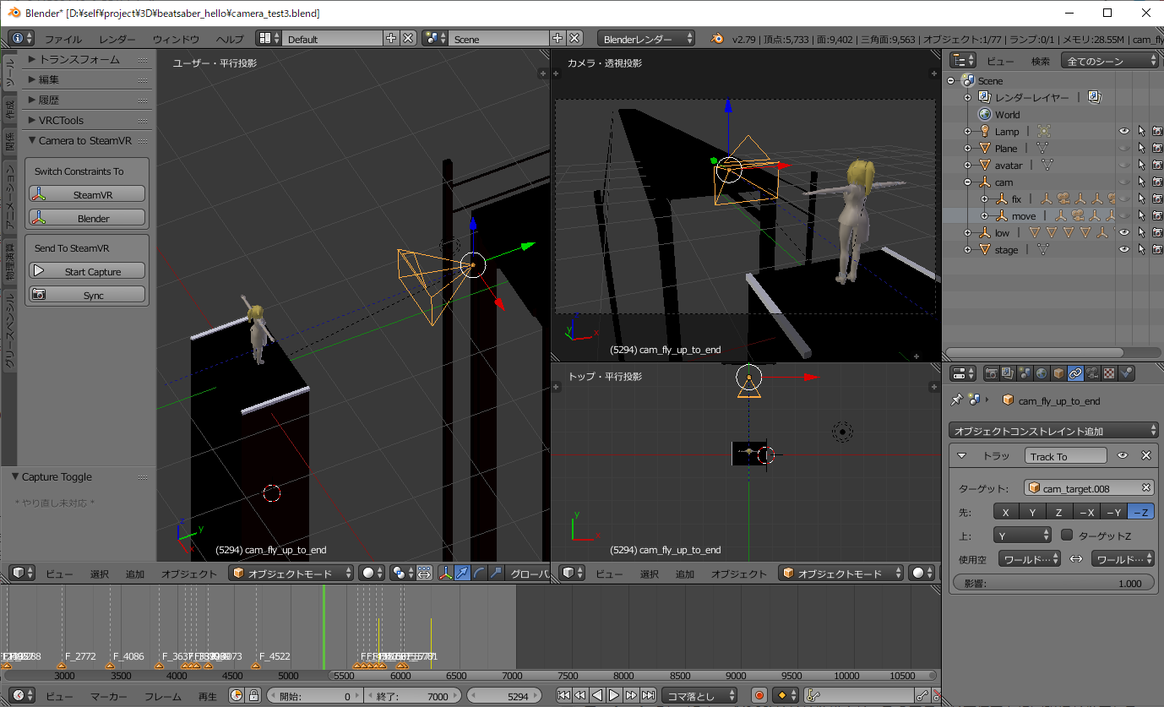Click the Lamp row's selectable arrow icon
The image size is (1164, 707).
point(1141,131)
